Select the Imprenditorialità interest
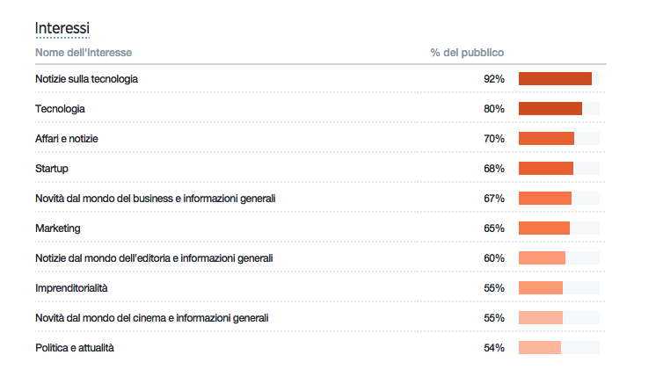 pyautogui.click(x=71, y=288)
